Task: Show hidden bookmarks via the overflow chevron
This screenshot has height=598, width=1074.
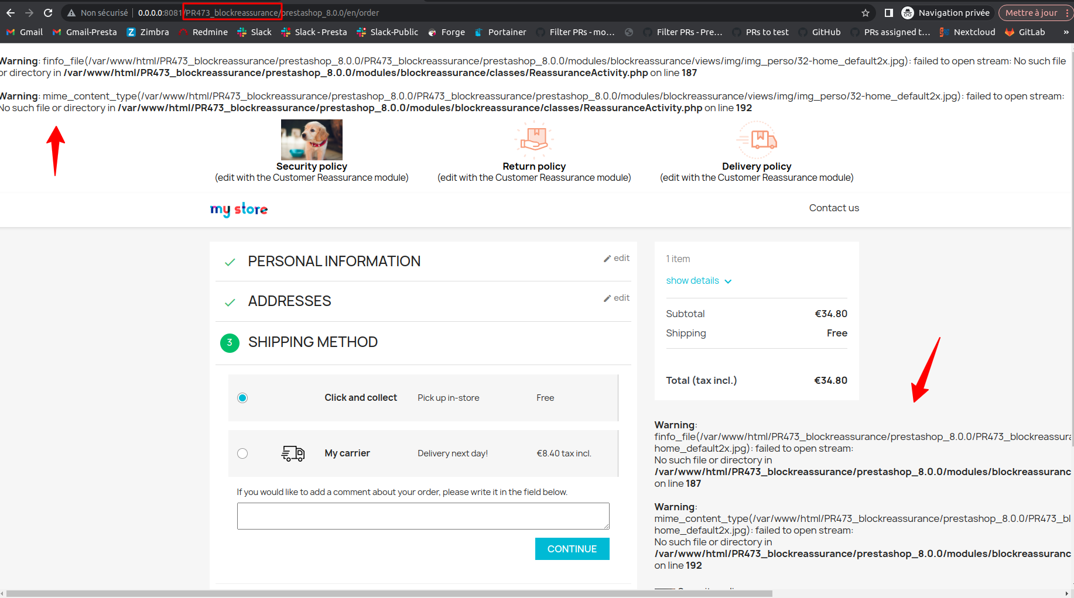Action: click(x=1066, y=32)
